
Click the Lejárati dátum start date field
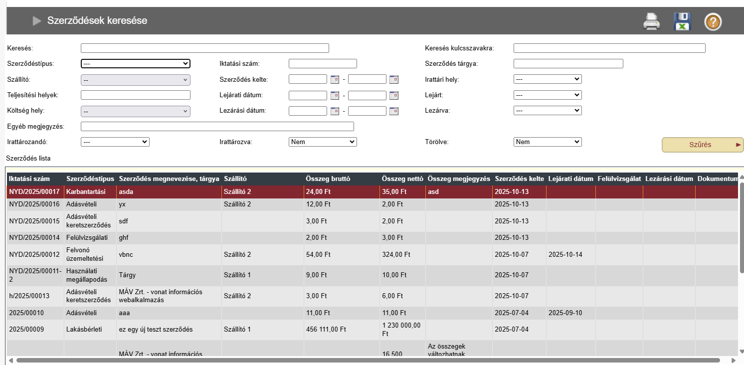pyautogui.click(x=308, y=95)
